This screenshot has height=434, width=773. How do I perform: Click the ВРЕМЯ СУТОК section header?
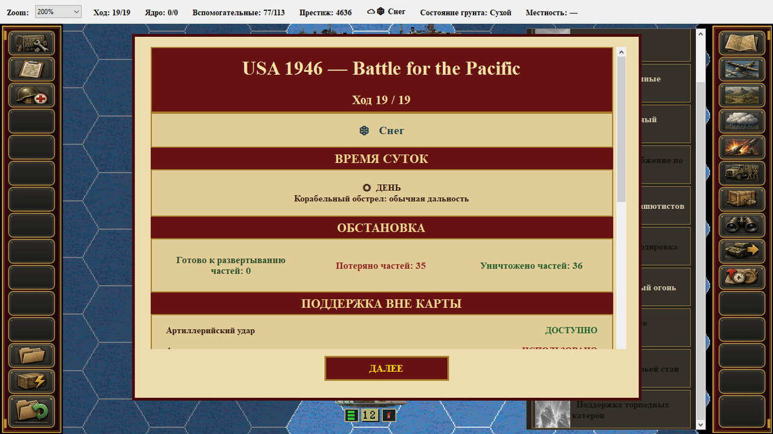click(382, 159)
